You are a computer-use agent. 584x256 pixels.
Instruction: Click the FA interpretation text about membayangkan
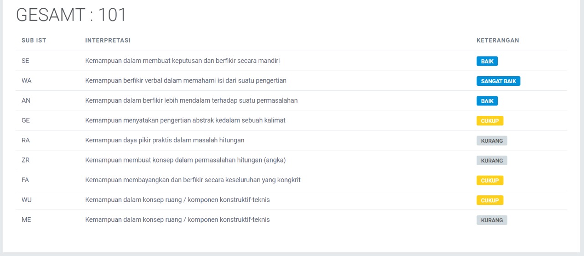[x=193, y=180]
